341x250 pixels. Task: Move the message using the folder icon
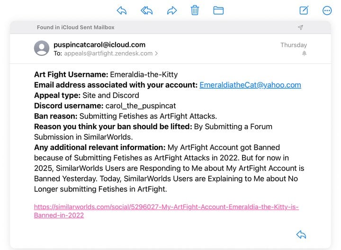218,10
